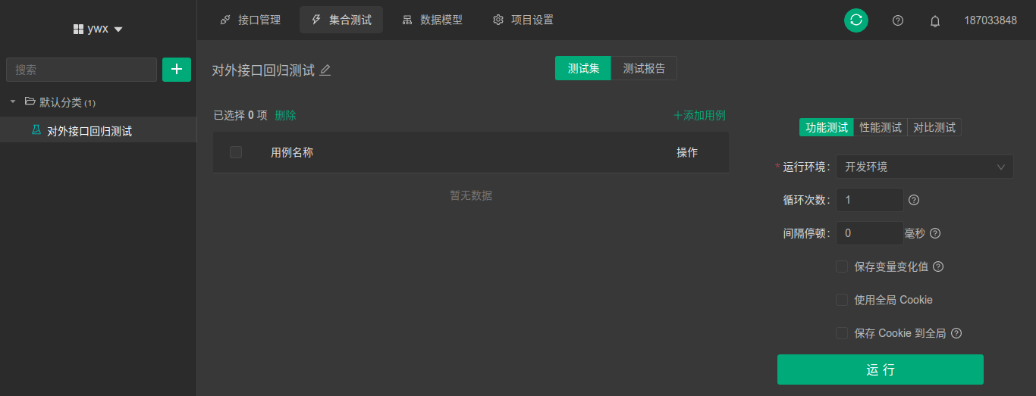1036x396 pixels.
Task: Collapse the 默认分类 folder
Action: [13, 101]
